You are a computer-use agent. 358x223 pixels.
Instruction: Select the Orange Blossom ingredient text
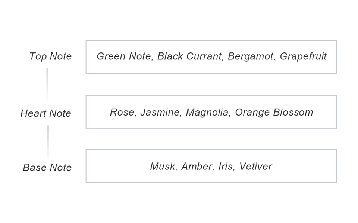pyautogui.click(x=274, y=113)
